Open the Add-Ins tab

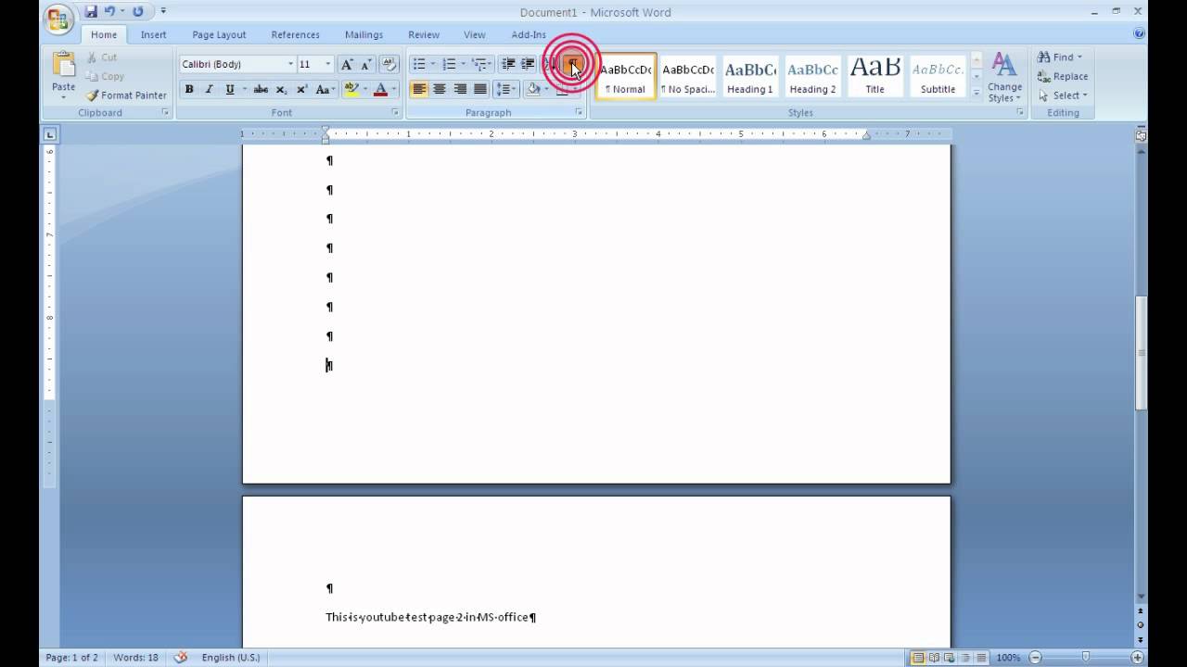coord(529,35)
